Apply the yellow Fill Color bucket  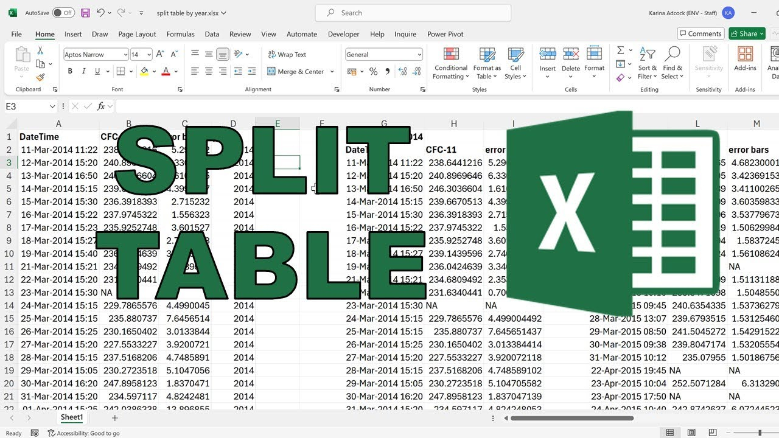tap(144, 71)
